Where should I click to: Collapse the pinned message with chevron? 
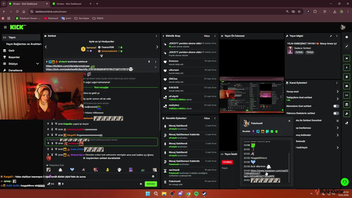[x=156, y=67]
